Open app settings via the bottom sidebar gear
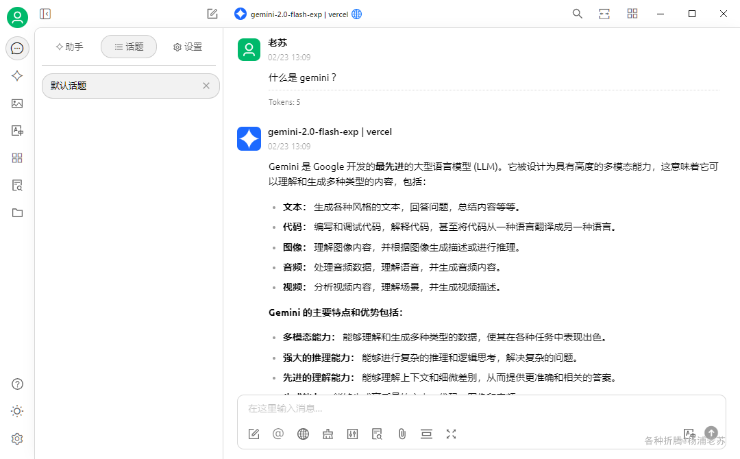740x459 pixels. [17, 438]
